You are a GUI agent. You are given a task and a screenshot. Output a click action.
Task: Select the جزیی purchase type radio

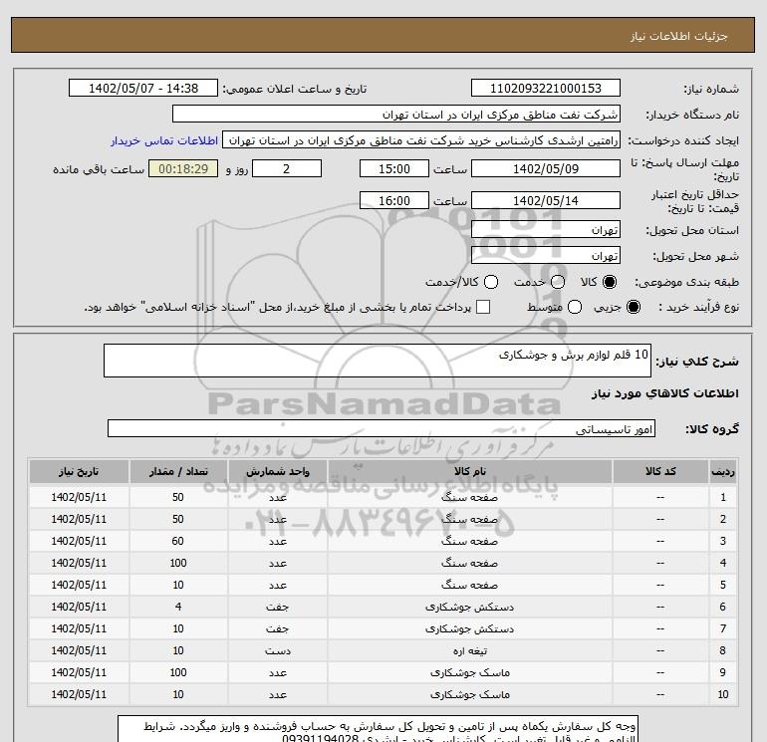pyautogui.click(x=633, y=307)
